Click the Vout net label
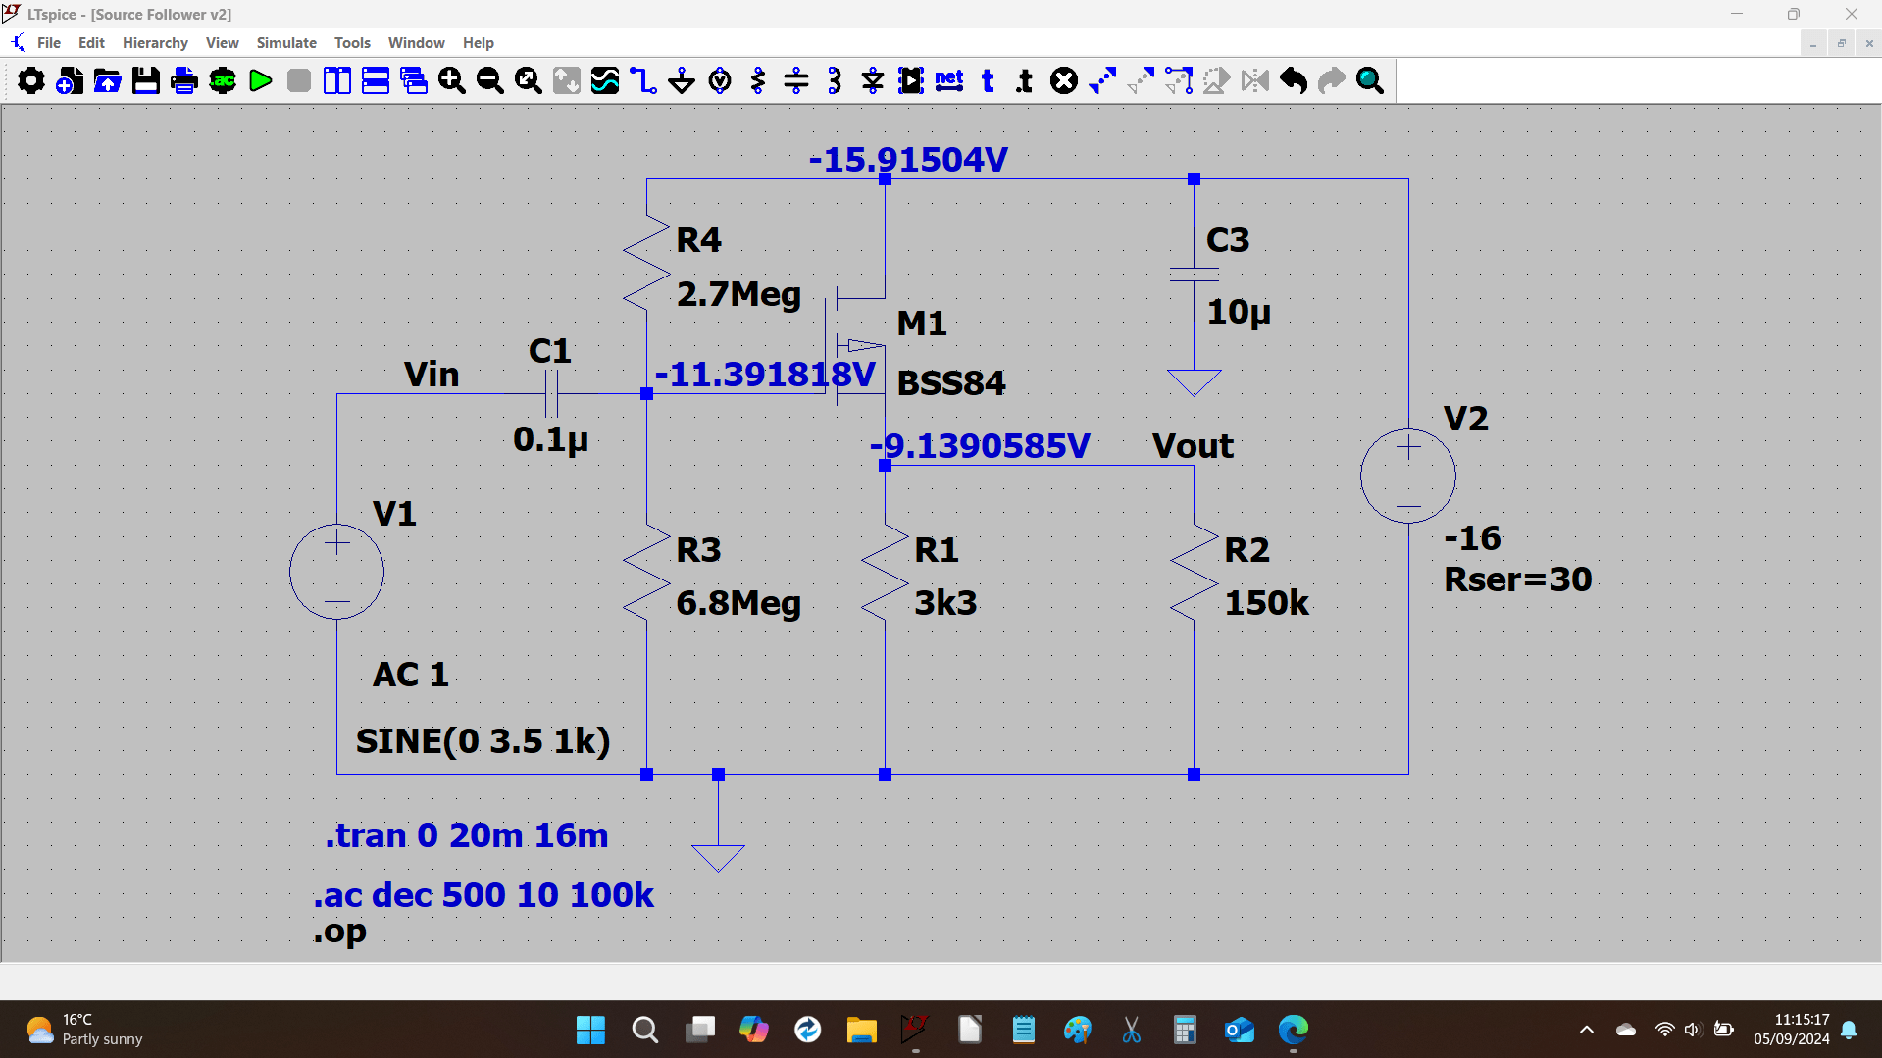1882x1058 pixels. tap(1193, 446)
